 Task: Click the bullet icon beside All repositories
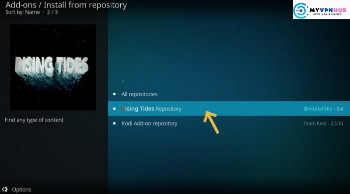tap(115, 94)
